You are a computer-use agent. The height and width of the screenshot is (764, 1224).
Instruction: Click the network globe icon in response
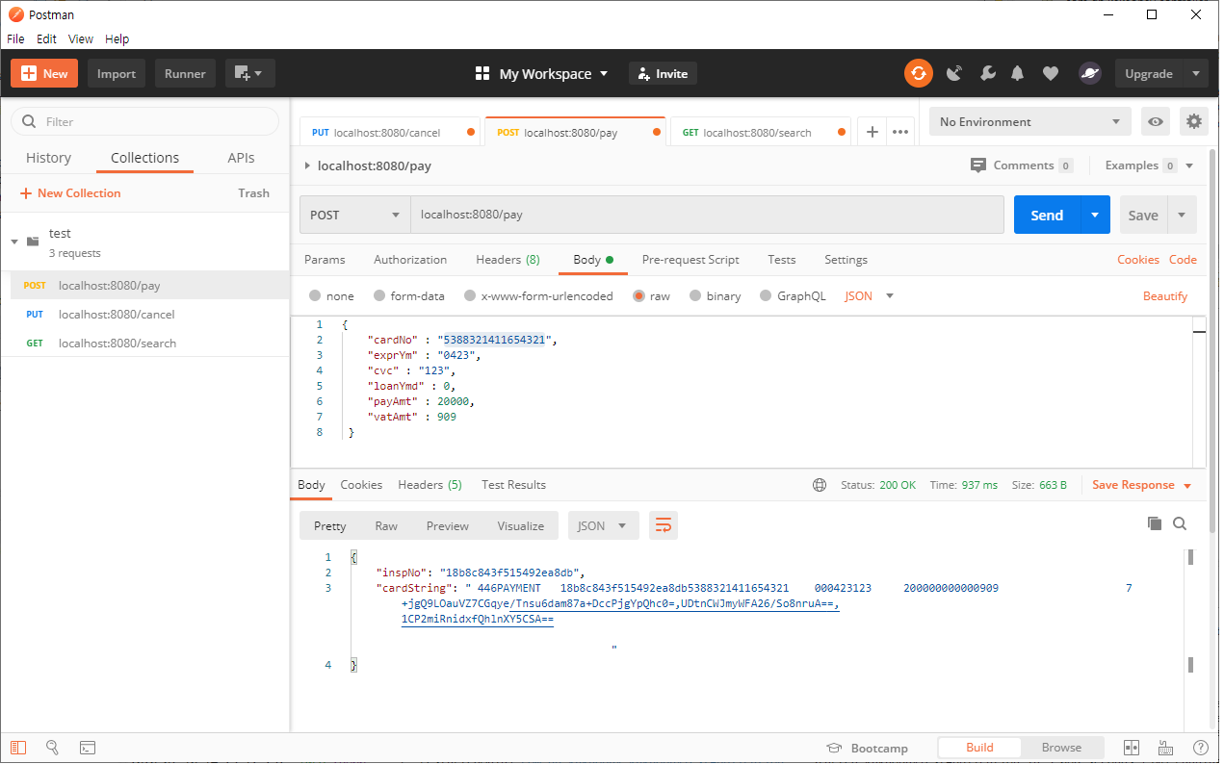coord(820,485)
